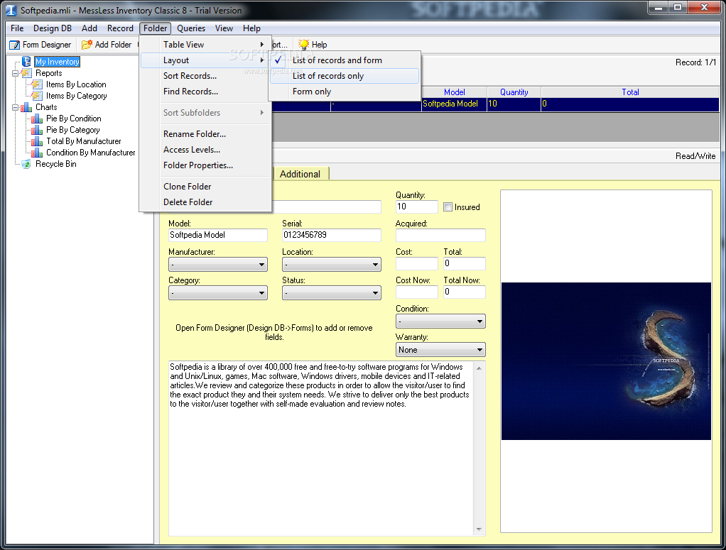The width and height of the screenshot is (726, 550).
Task: Click the notes scrollbar up arrow
Action: (479, 368)
